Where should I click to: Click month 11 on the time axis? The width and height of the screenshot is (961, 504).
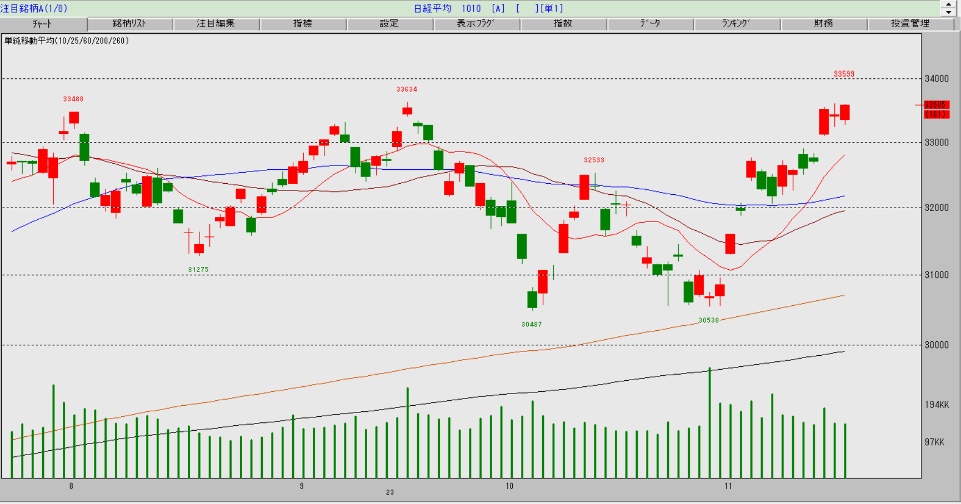click(x=728, y=486)
